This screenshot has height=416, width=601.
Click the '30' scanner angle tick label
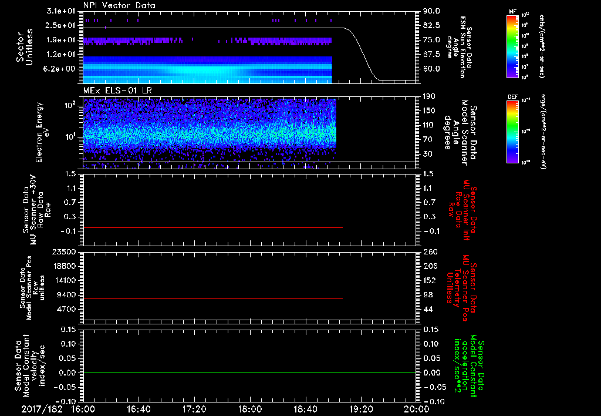(x=428, y=155)
